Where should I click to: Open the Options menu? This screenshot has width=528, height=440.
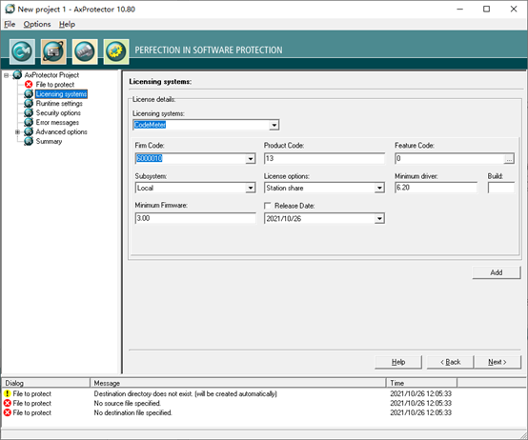click(x=37, y=24)
